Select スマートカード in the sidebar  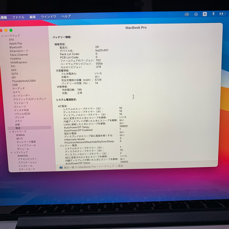(27, 169)
